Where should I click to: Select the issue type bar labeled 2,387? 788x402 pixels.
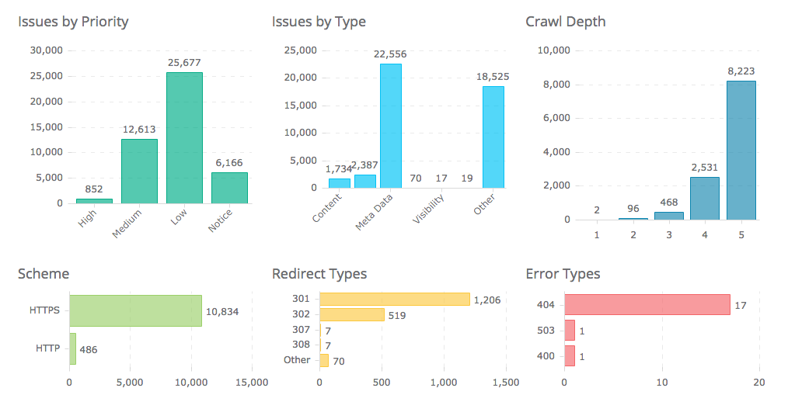(365, 181)
